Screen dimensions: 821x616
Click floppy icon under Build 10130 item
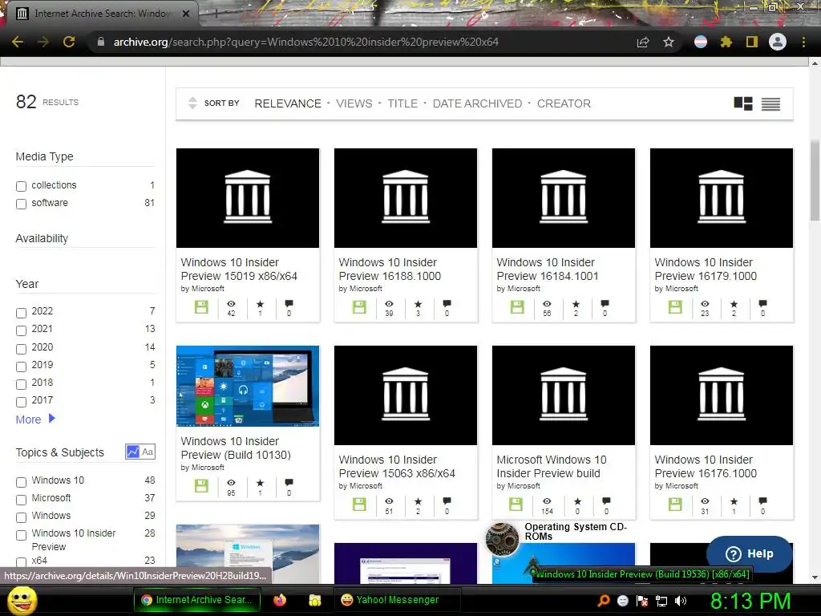201,485
